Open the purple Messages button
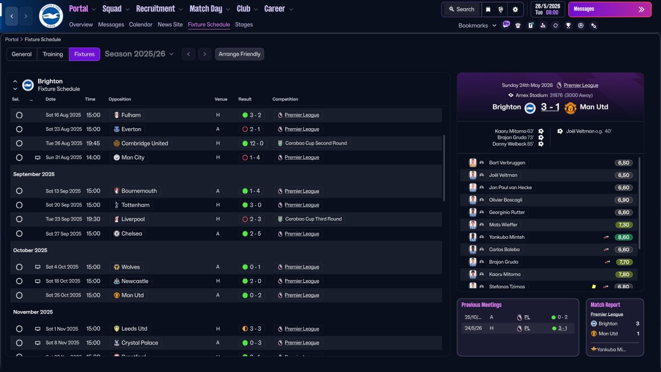This screenshot has height=372, width=661. 610,9
